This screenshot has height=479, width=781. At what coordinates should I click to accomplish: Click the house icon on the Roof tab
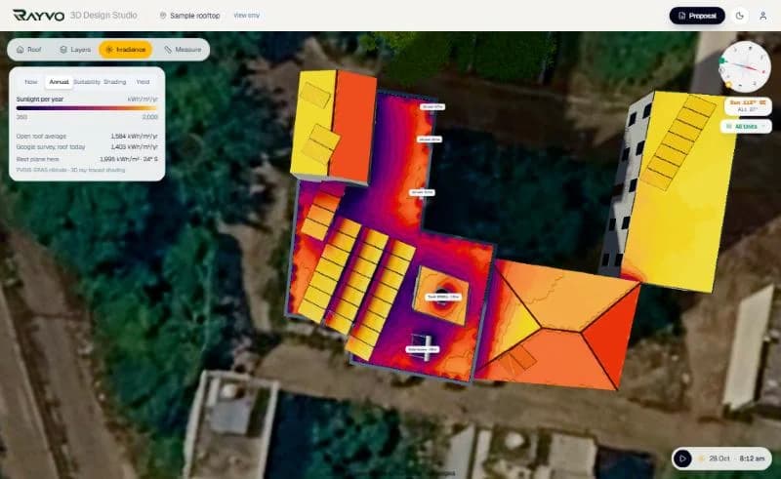point(21,50)
